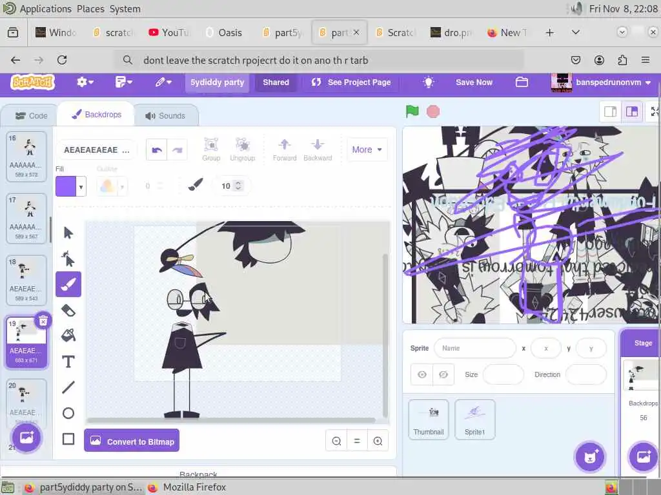
Task: Switch to the Backdrops tab
Action: pyautogui.click(x=97, y=115)
